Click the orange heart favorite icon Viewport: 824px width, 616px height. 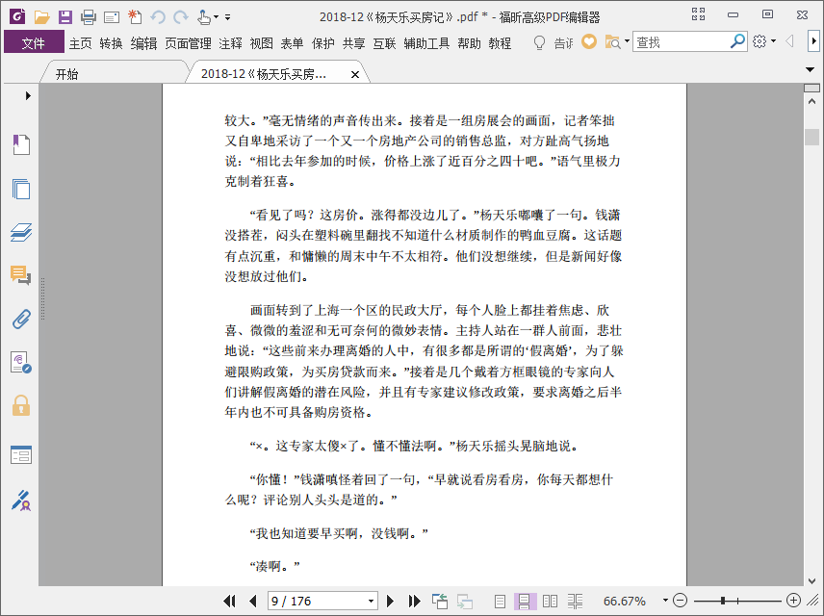coord(589,41)
